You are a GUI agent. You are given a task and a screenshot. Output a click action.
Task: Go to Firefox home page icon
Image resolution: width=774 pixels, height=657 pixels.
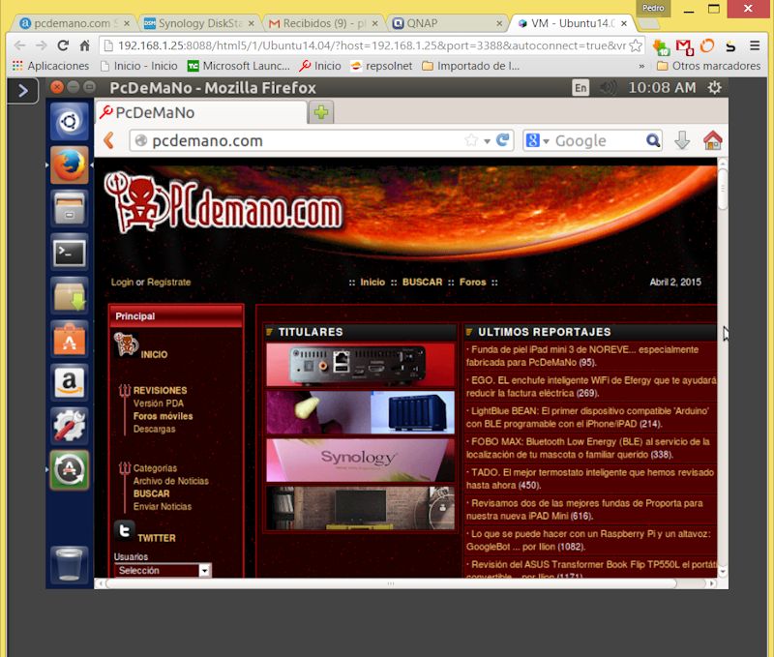pos(712,140)
